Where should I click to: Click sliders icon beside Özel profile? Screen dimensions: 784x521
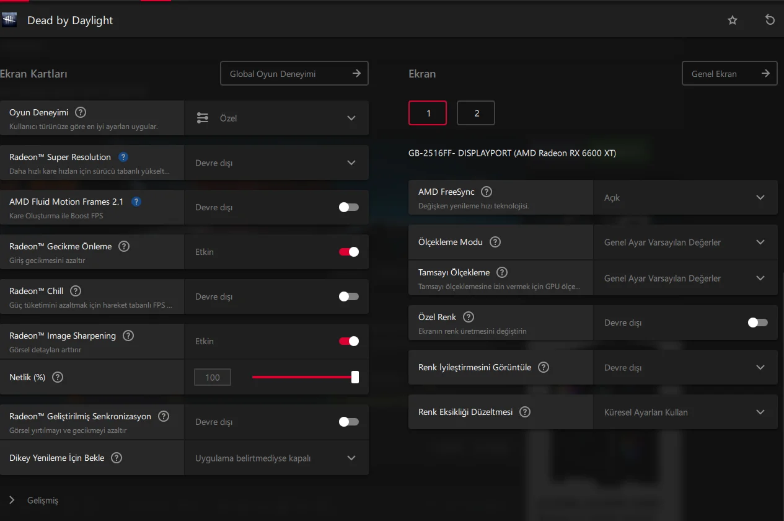point(203,118)
